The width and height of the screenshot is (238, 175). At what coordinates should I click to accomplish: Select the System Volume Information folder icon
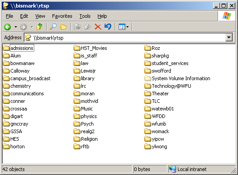[148, 78]
